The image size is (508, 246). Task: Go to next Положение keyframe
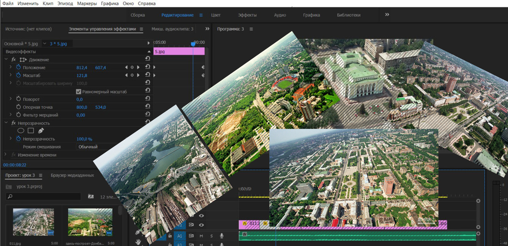pyautogui.click(x=138, y=68)
